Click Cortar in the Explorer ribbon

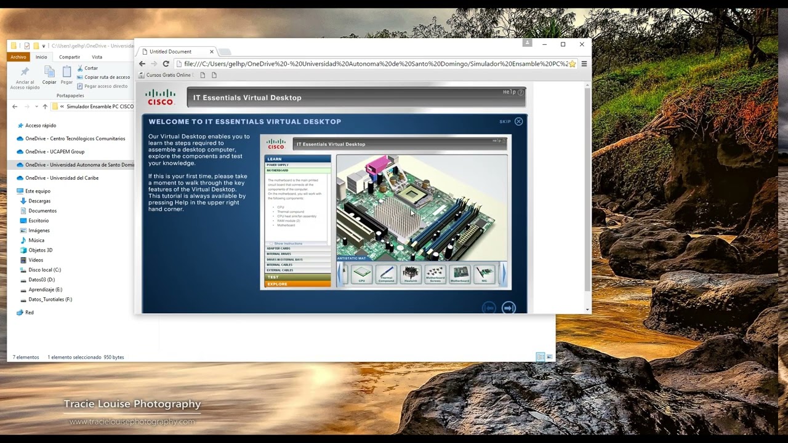pyautogui.click(x=87, y=68)
